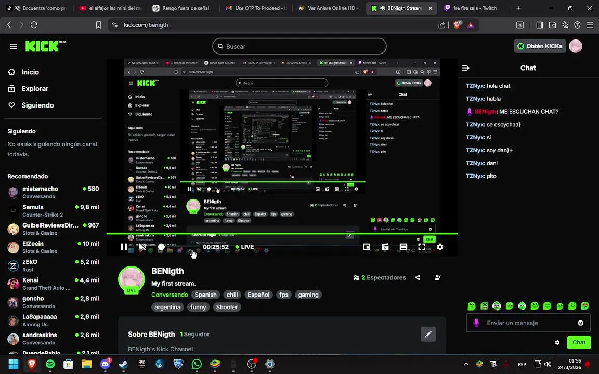The image size is (599, 374).
Task: Reload the page in browser
Action: (34, 25)
